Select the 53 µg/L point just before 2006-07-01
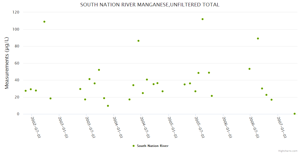Image resolution: width=300 pixels, height=153 pixels. pyautogui.click(x=249, y=69)
